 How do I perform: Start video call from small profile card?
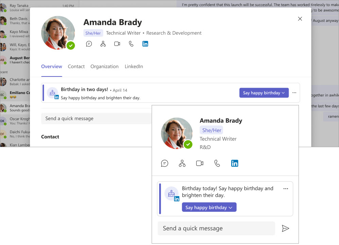point(200,163)
